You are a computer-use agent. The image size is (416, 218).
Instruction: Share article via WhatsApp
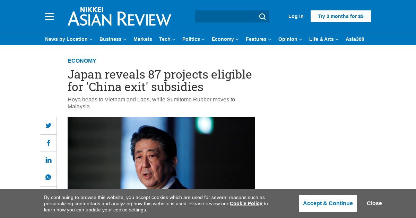tap(48, 178)
